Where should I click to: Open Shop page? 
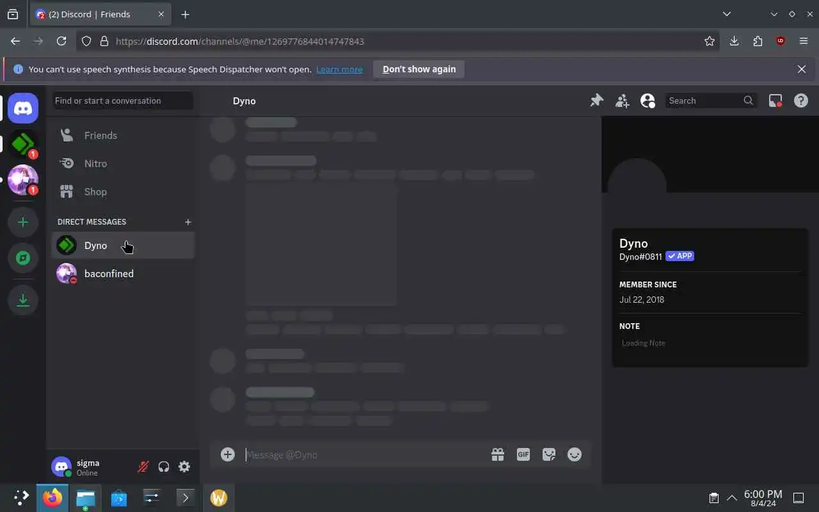[123, 191]
